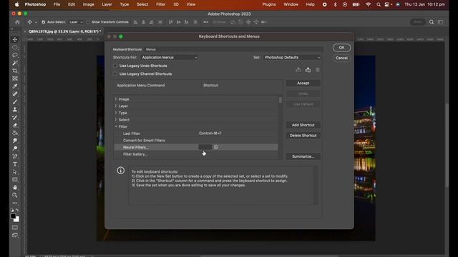Select the Spot Healing Brush tool
458x257 pixels.
[x=15, y=94]
